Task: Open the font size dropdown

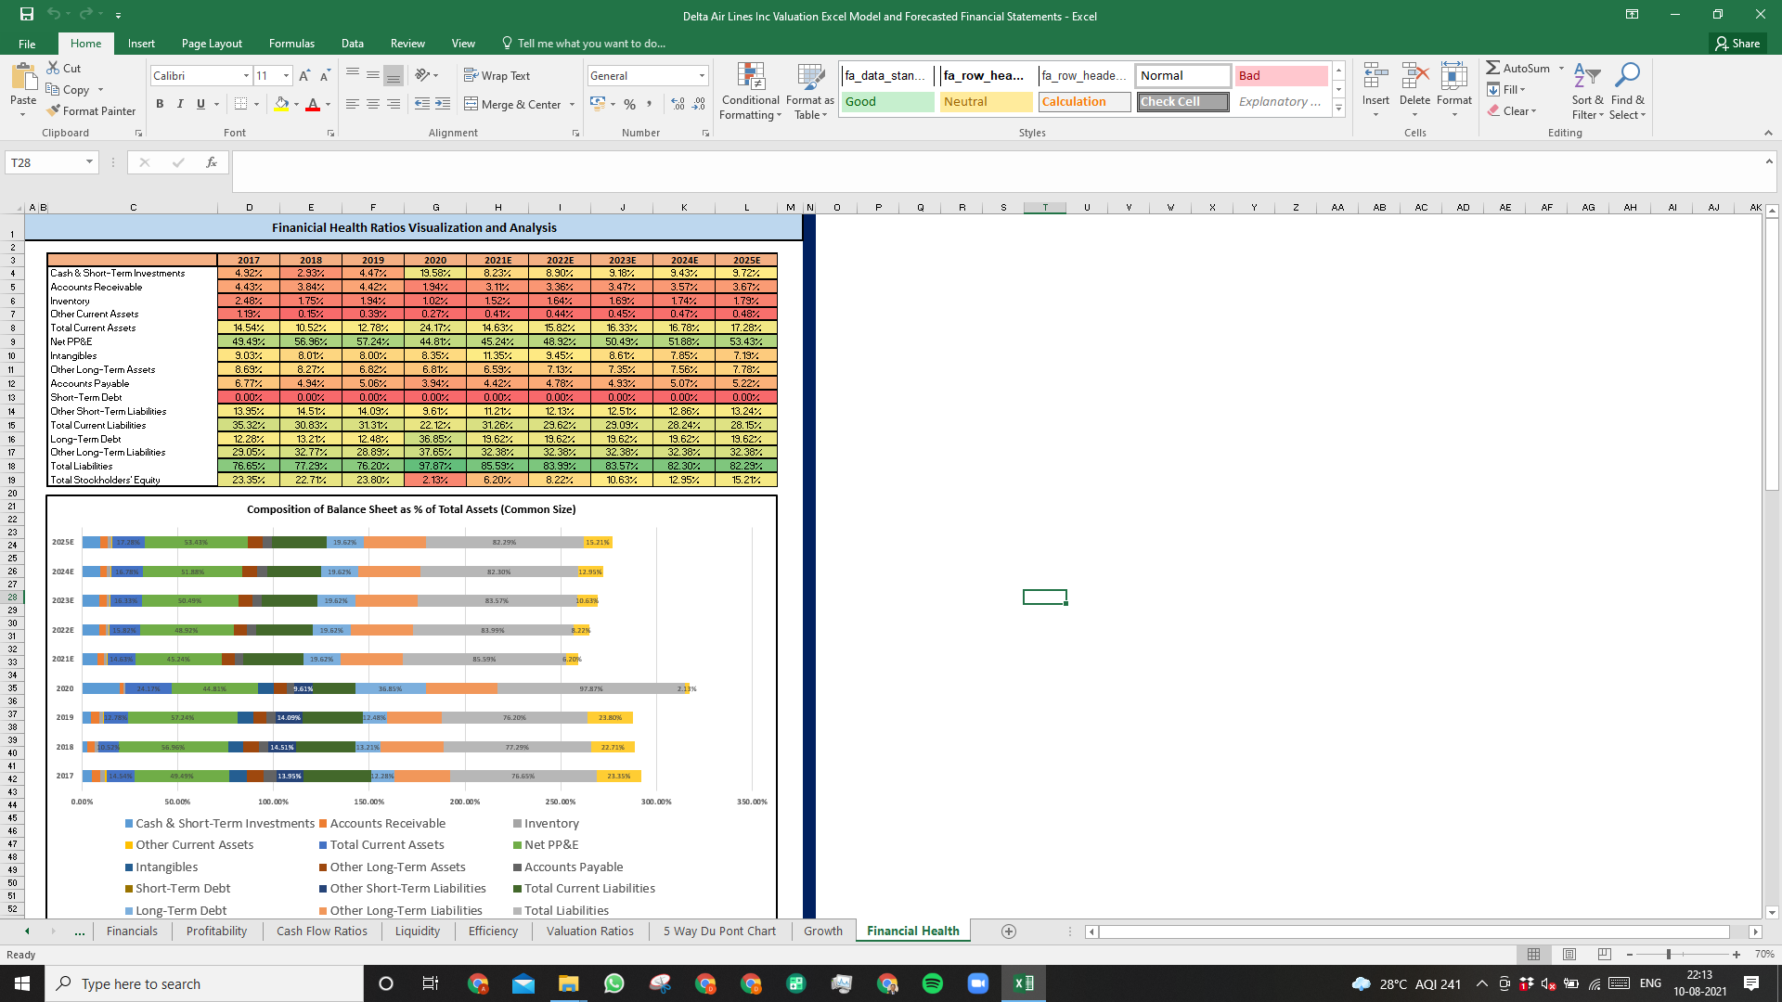Action: [x=286, y=75]
